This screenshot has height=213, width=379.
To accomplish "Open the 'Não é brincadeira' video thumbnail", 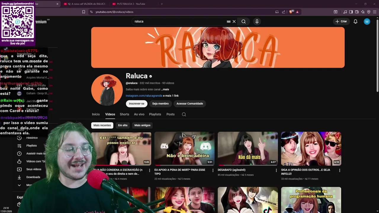I will (x=184, y=149).
